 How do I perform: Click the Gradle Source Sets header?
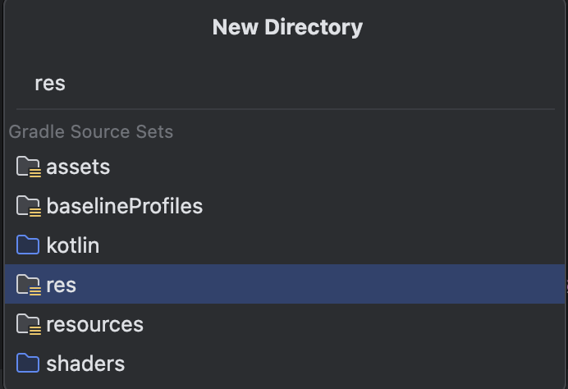click(91, 132)
